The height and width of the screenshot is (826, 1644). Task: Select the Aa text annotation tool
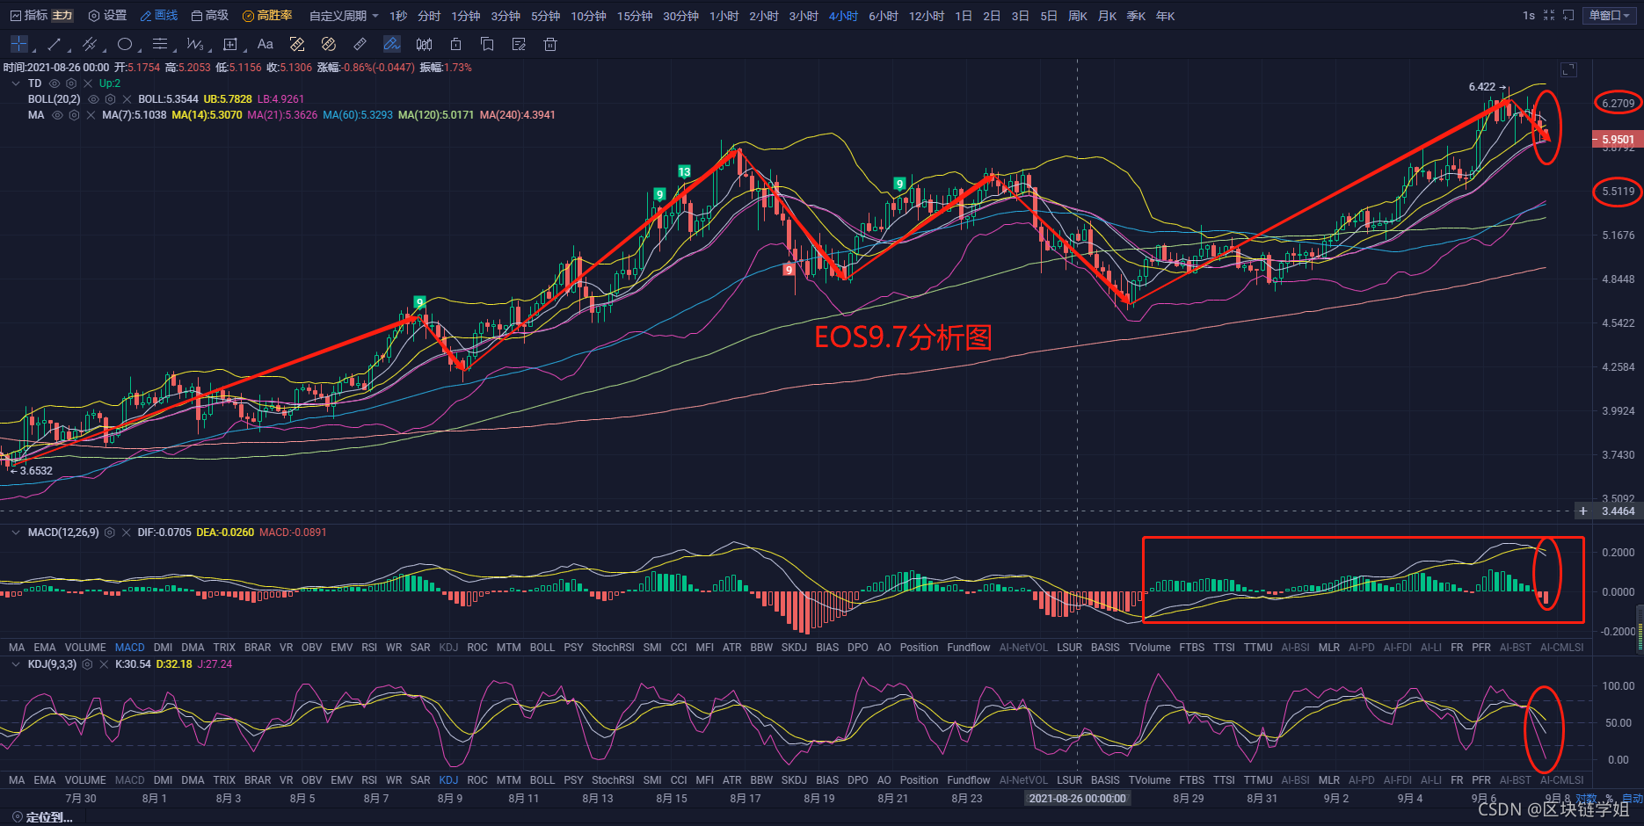click(x=265, y=44)
